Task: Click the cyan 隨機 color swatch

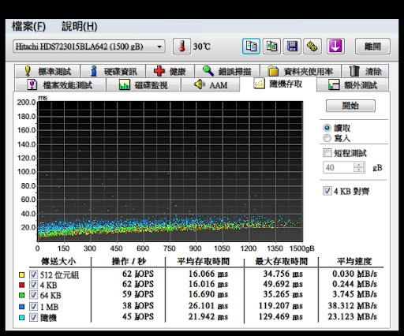Action: click(22, 318)
